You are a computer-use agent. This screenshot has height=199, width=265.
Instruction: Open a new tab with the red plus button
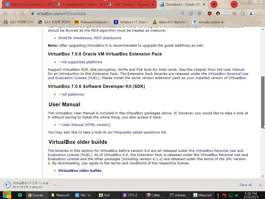click(x=214, y=4)
